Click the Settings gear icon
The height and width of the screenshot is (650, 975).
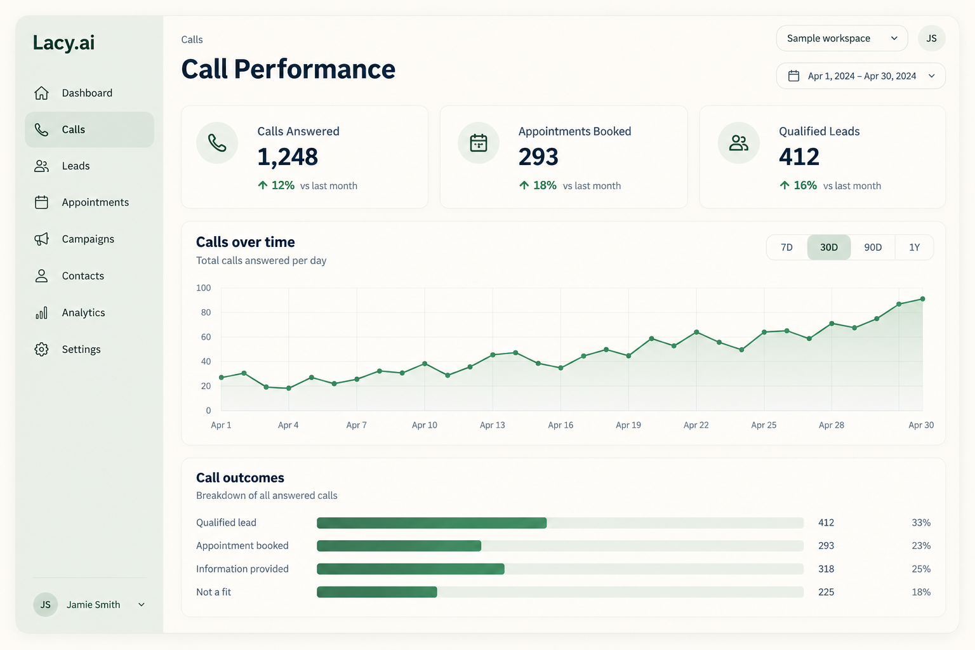[x=41, y=349]
